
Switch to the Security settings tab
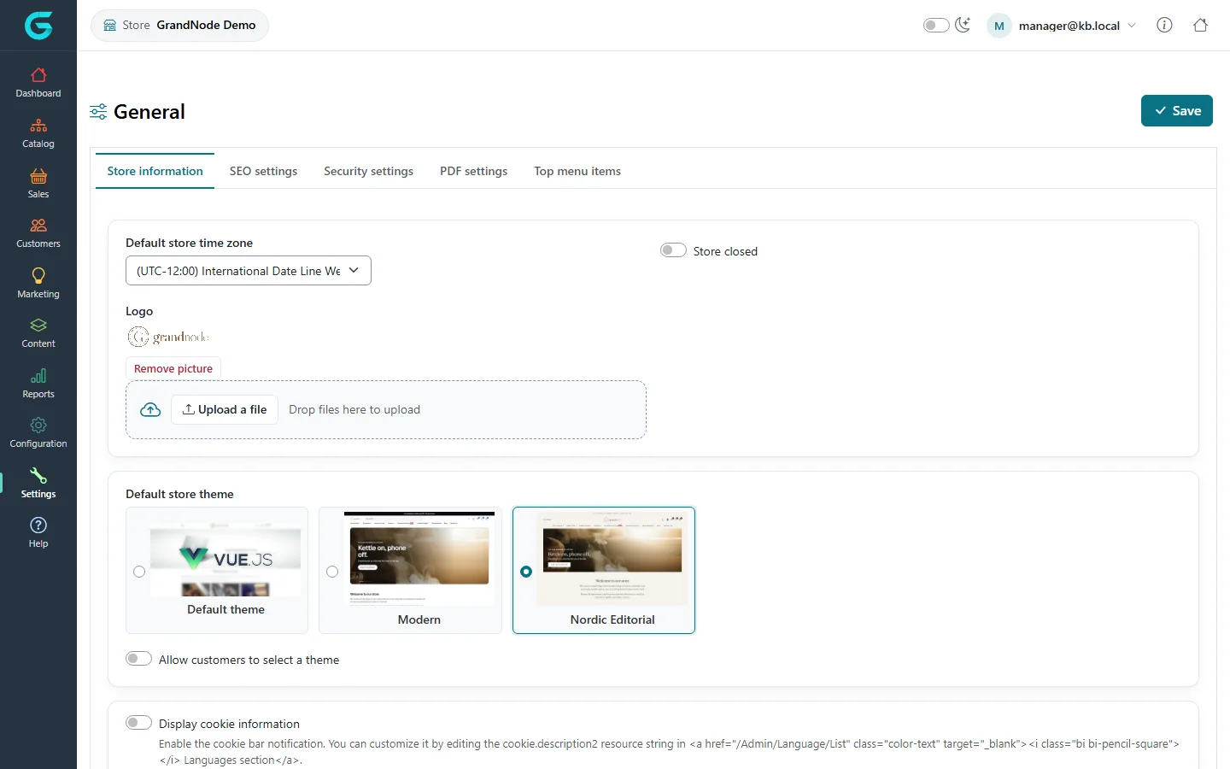[x=368, y=171]
